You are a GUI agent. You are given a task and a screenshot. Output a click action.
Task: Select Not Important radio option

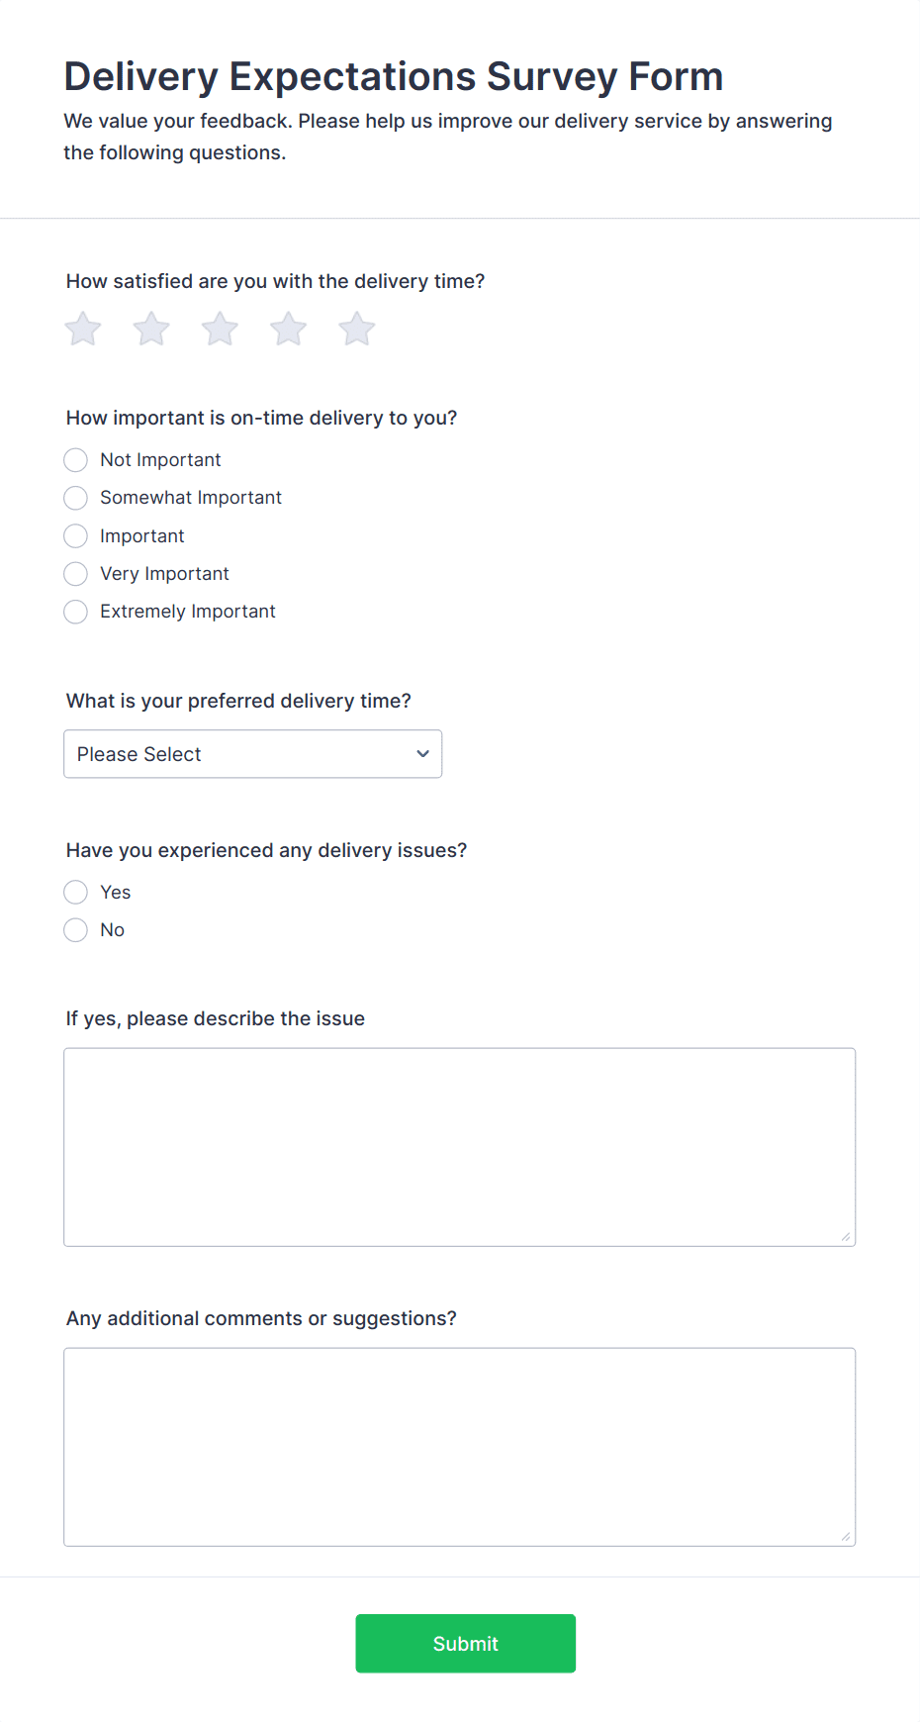tap(76, 460)
